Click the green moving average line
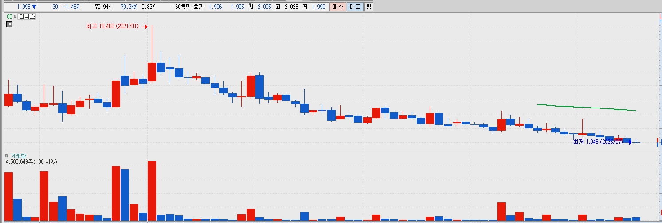This screenshot has width=662, height=223. coord(587,108)
